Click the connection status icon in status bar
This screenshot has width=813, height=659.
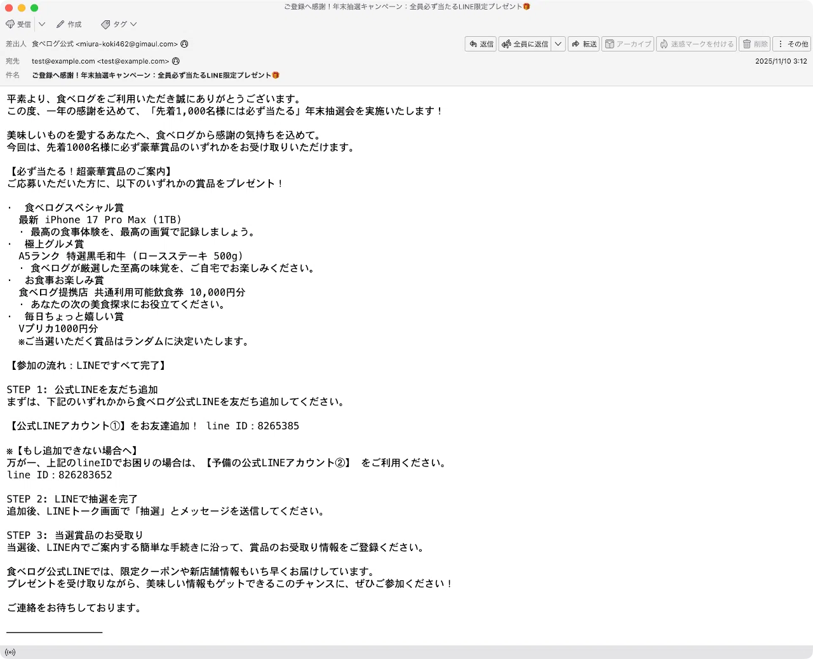10,652
